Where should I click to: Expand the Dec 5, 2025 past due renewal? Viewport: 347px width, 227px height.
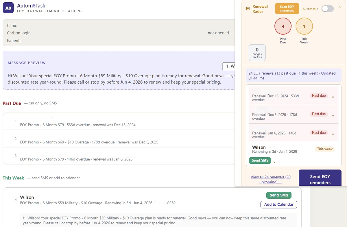[333, 116]
